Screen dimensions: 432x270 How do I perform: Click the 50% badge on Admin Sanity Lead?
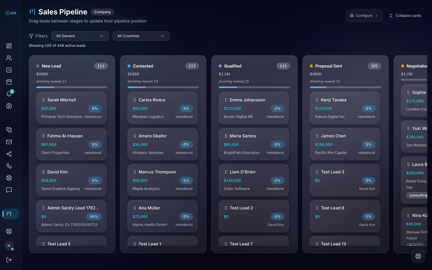[94, 216]
